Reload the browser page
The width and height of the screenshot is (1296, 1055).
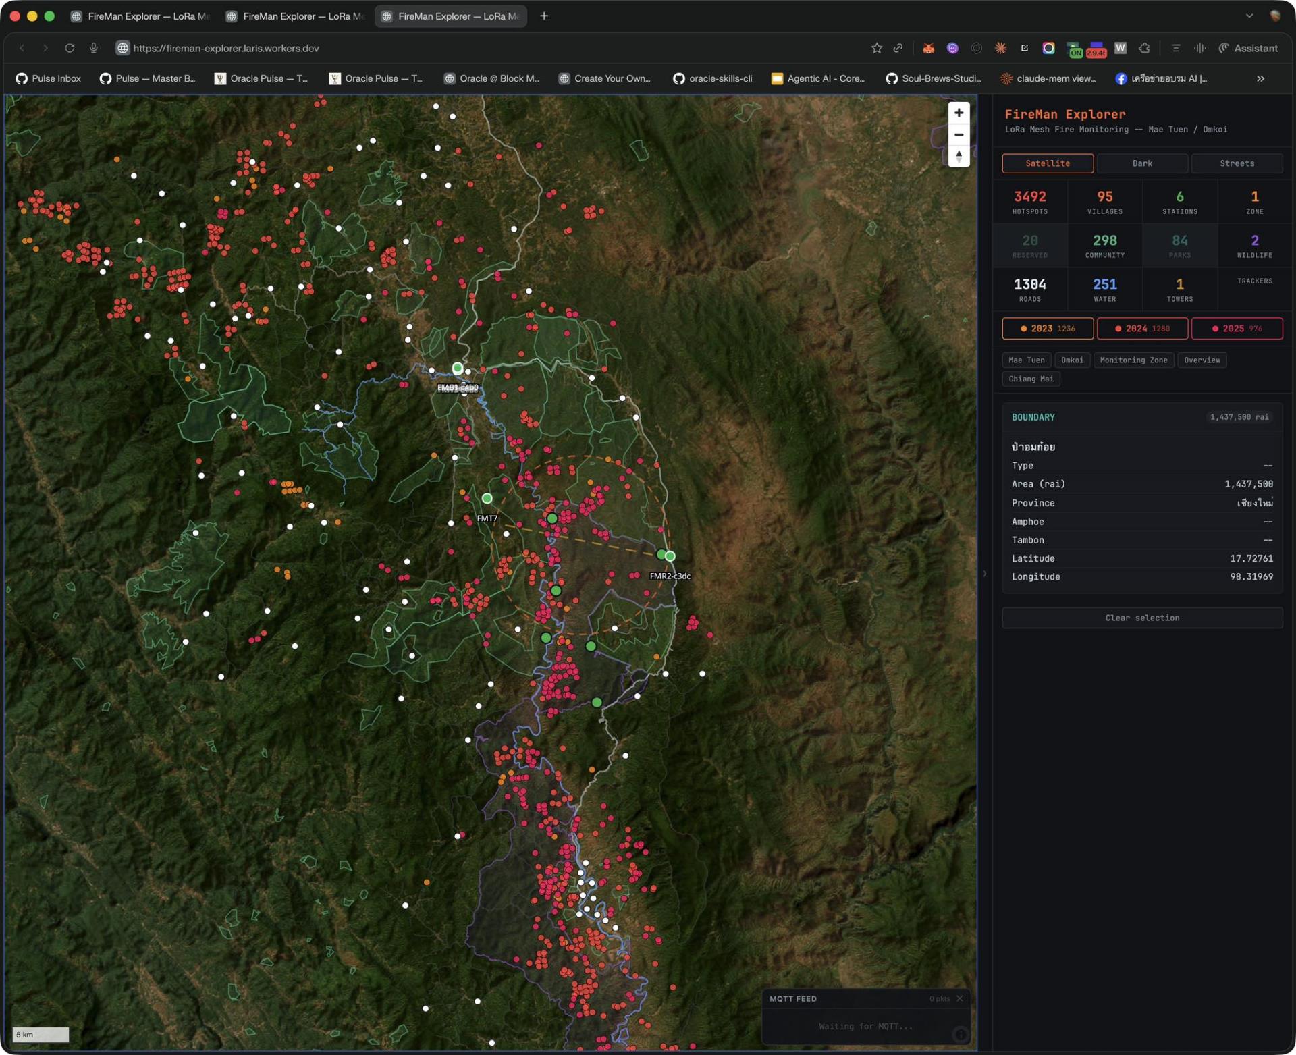click(70, 48)
